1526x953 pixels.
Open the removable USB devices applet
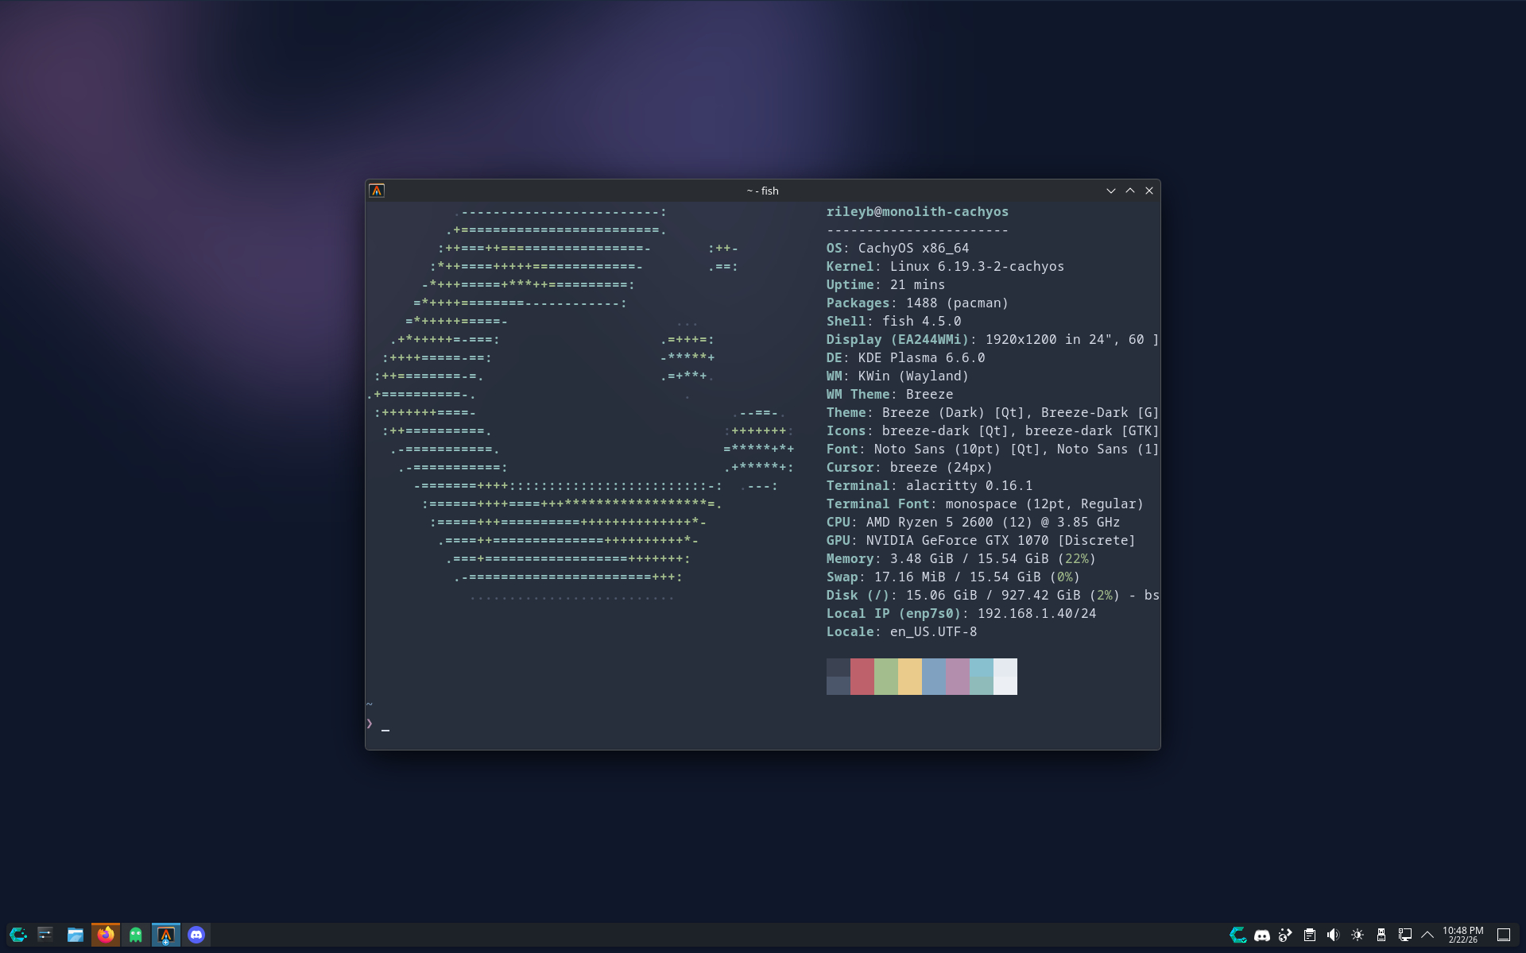(x=1381, y=935)
